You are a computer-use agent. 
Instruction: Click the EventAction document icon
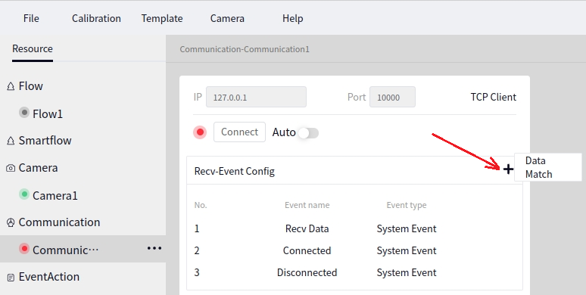pyautogui.click(x=11, y=277)
